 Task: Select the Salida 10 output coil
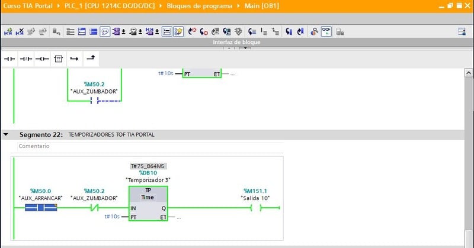[255, 208]
